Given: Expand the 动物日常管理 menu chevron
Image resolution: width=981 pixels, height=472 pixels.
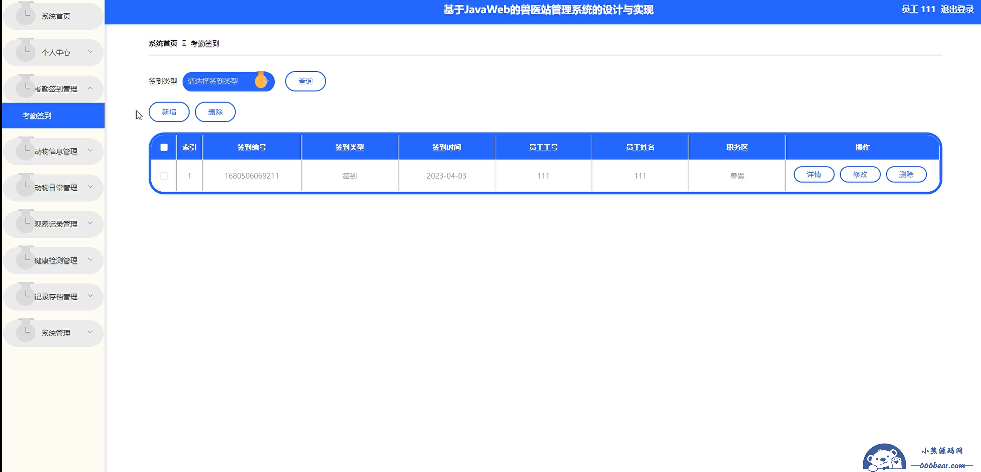Looking at the screenshot, I should 90,187.
